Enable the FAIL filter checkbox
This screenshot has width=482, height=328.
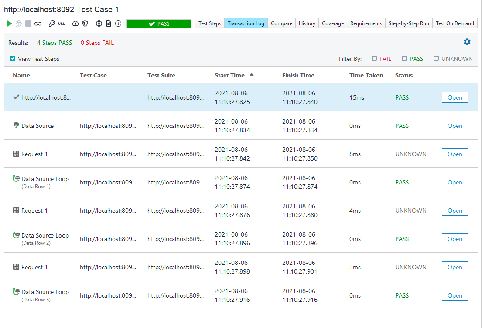[x=374, y=58]
